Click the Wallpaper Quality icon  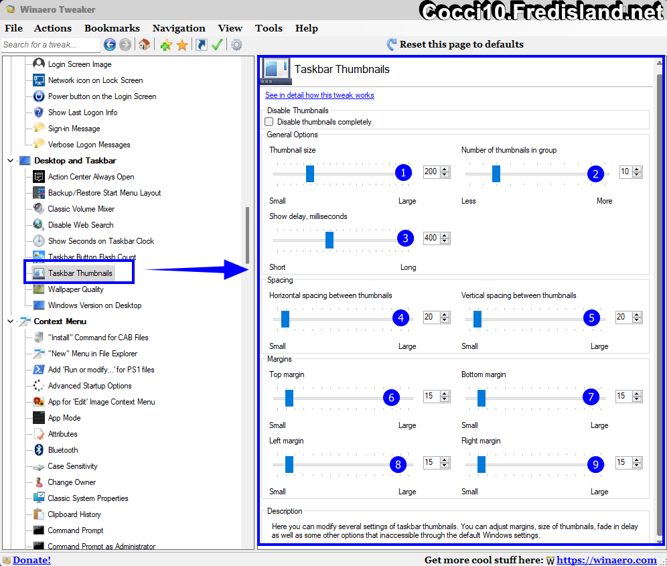pos(39,289)
